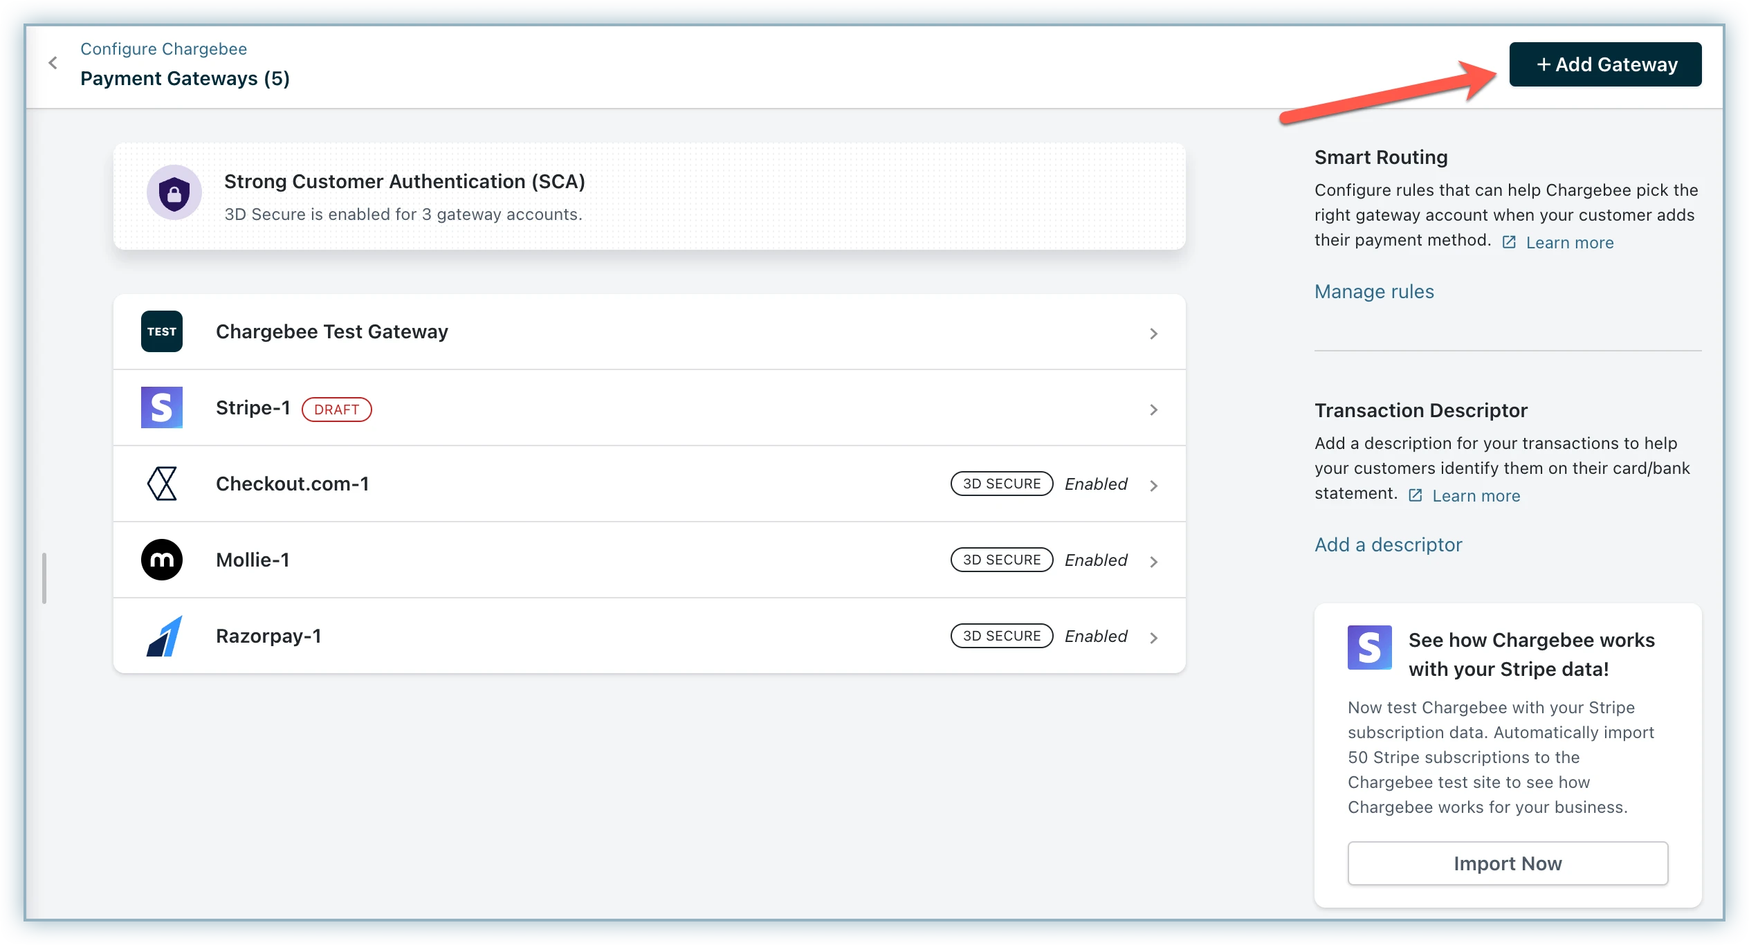
Task: Open the Manage rules link
Action: [x=1374, y=291]
